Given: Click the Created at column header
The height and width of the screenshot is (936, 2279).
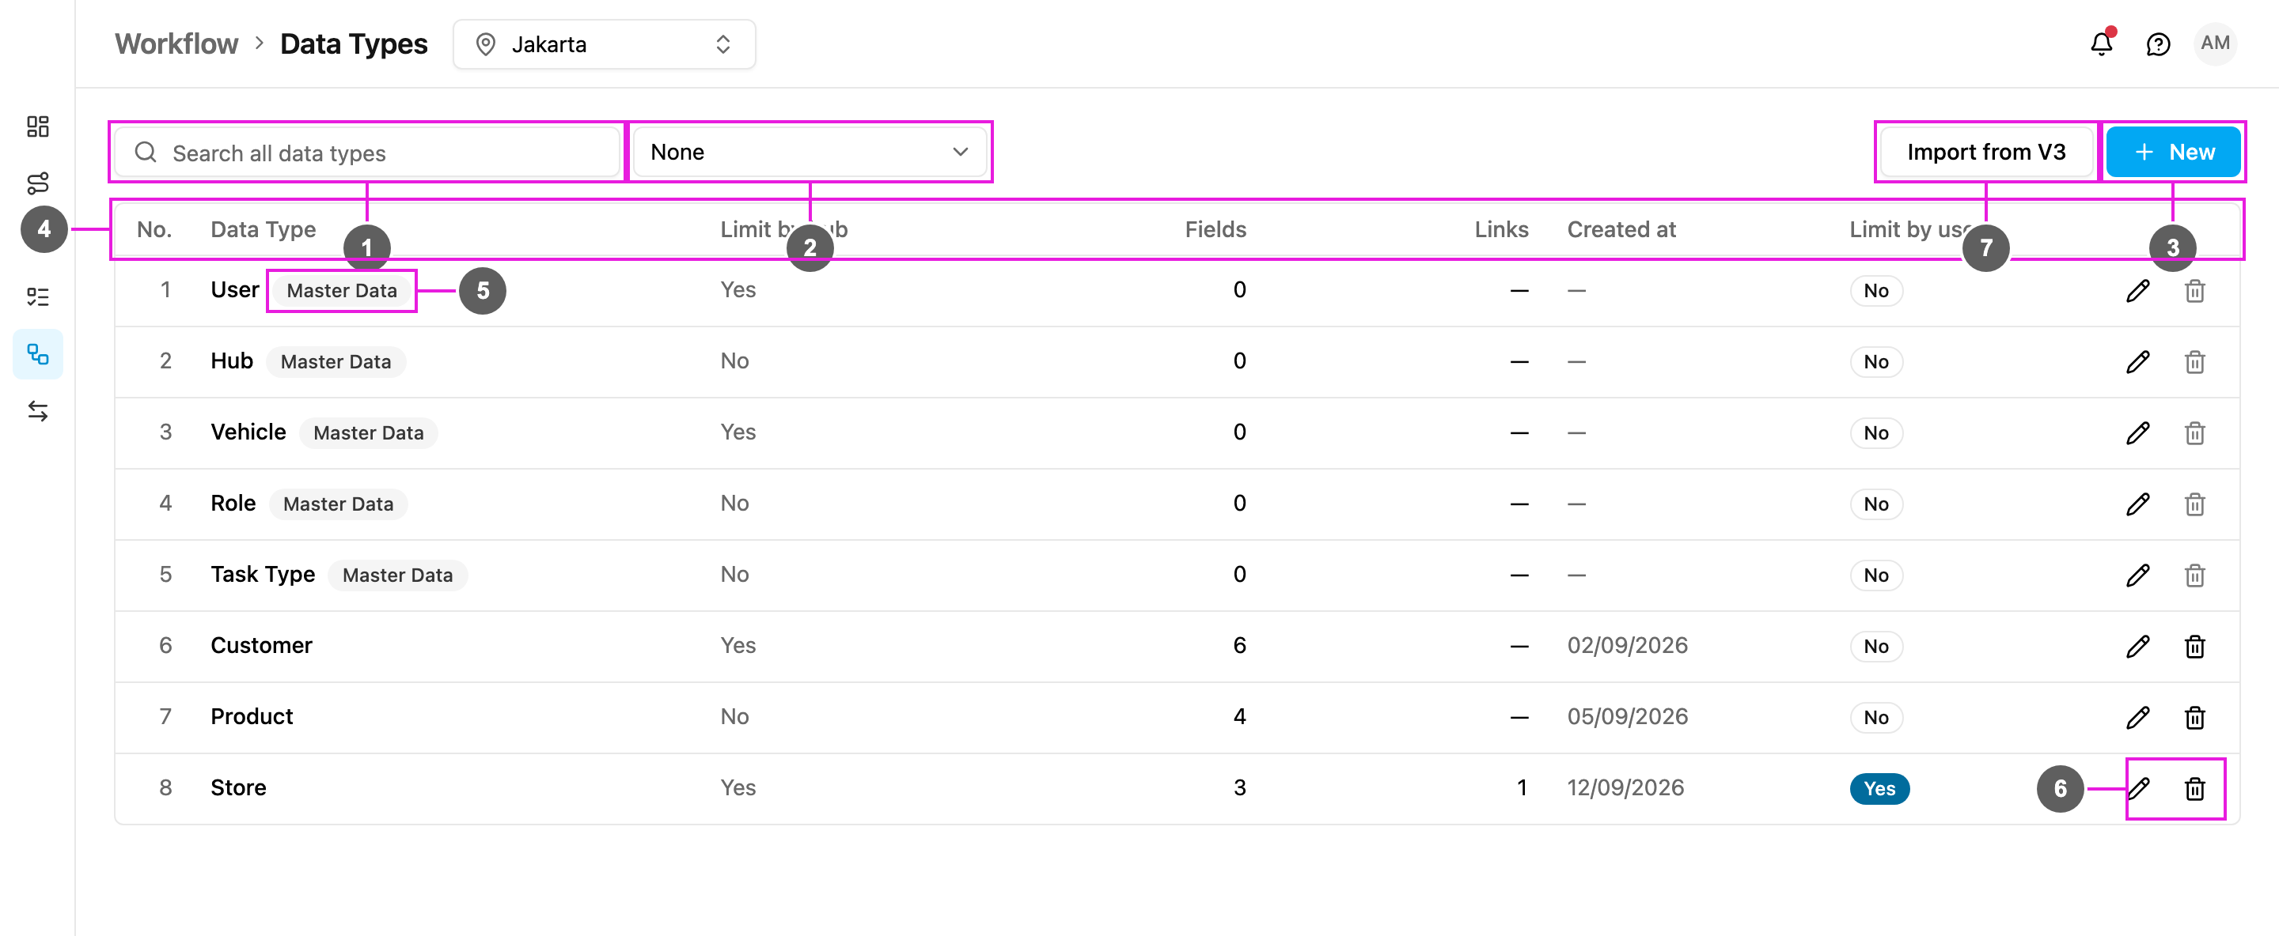Looking at the screenshot, I should pyautogui.click(x=1621, y=230).
